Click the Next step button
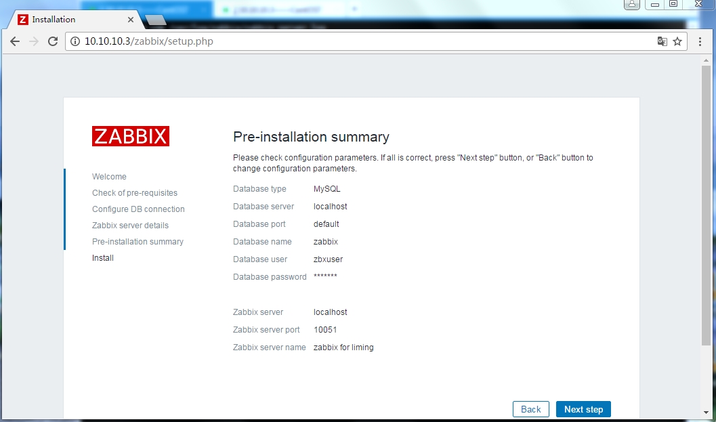The width and height of the screenshot is (716, 422). point(584,409)
